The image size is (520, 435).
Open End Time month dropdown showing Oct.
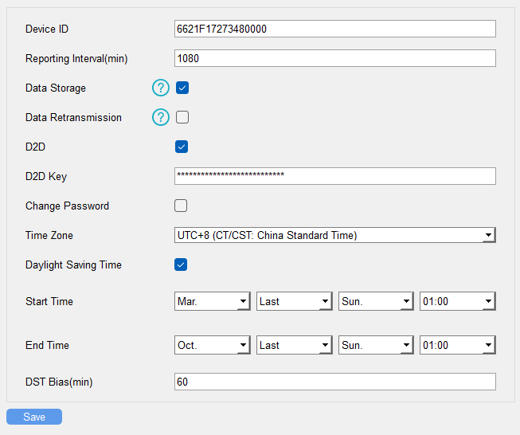click(x=212, y=346)
